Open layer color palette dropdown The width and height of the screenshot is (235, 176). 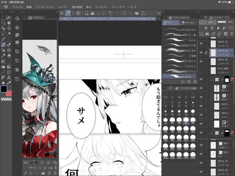203,22
